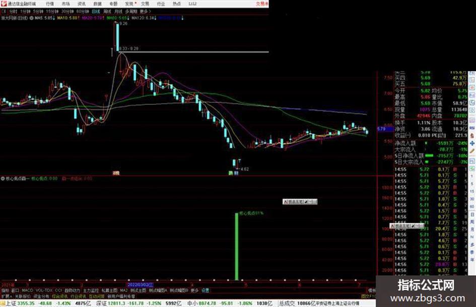Select the 日线 daily chart tab
The width and height of the screenshot is (476, 307).
(x=96, y=11)
